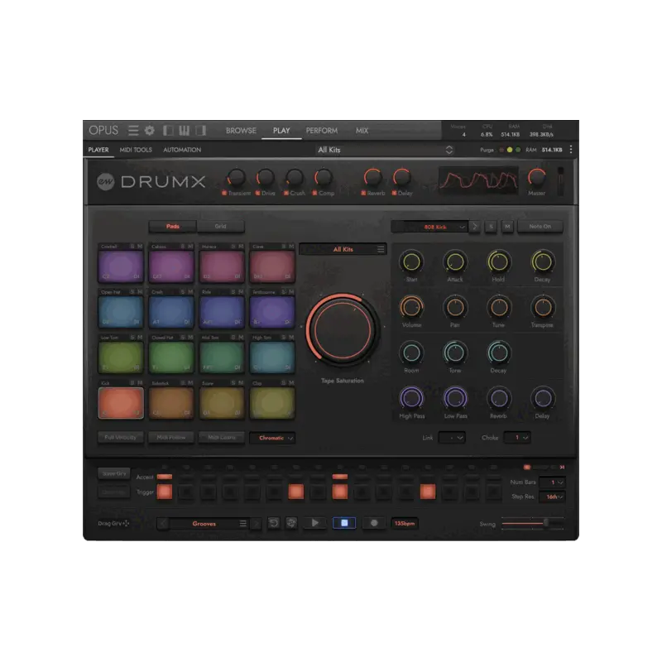Go to previous groove with left arrow
662x662 pixels.
click(163, 524)
